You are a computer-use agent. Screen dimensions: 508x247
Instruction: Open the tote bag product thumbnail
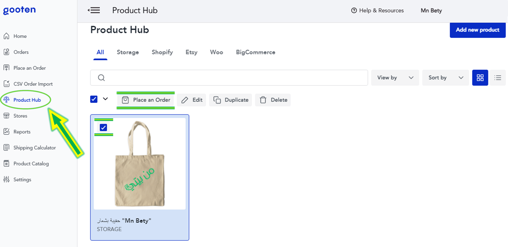pyautogui.click(x=140, y=164)
